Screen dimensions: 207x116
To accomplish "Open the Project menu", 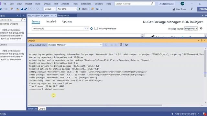I will pyautogui.click(x=28, y=4).
